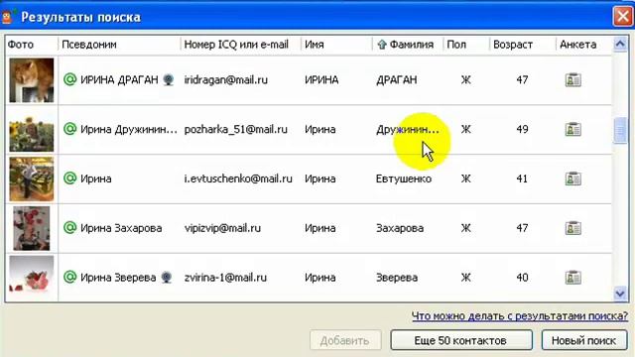Click surname Зверева in Фамилия column
The height and width of the screenshot is (357, 635).
tap(397, 278)
